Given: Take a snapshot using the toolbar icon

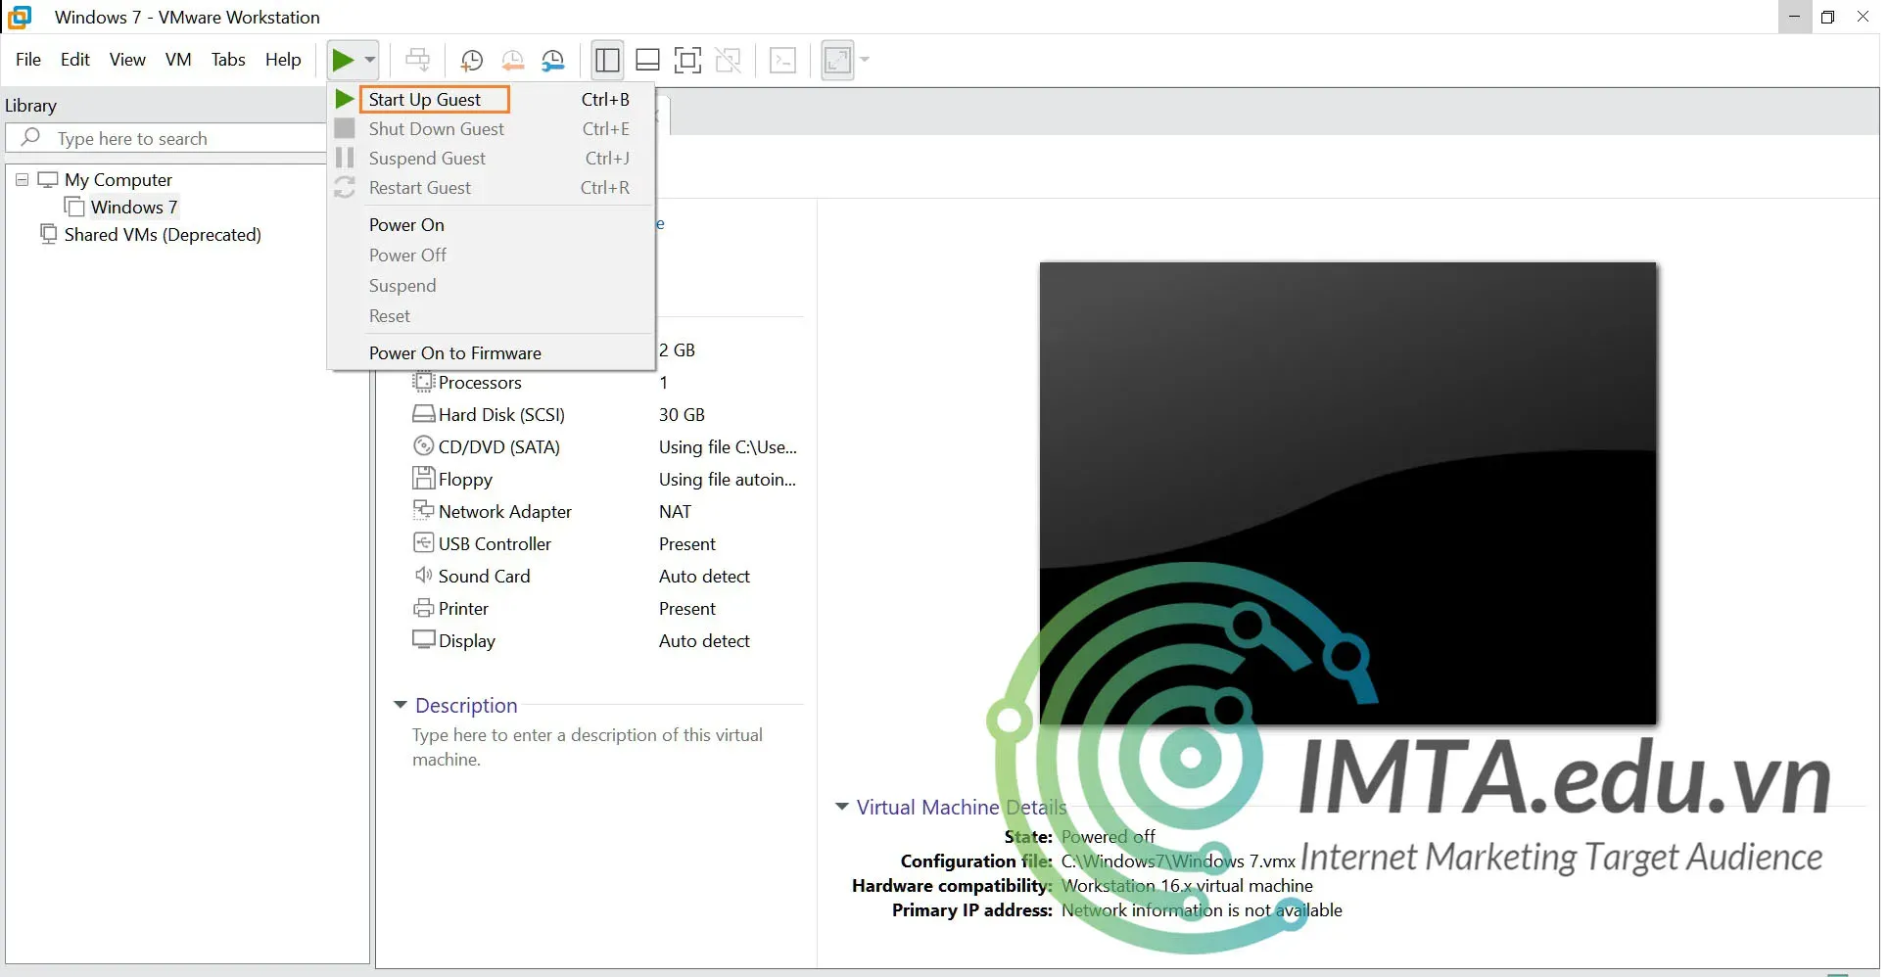Looking at the screenshot, I should point(471,61).
